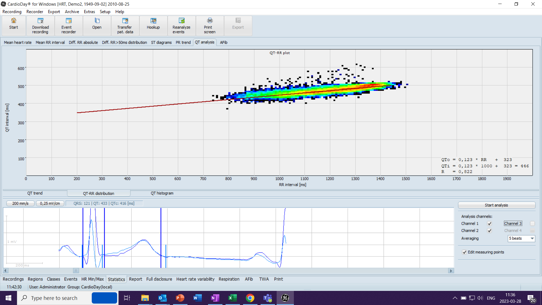Click Download recording toolbar icon
This screenshot has width=542, height=305.
click(40, 26)
